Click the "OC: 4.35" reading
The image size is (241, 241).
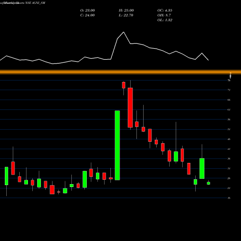[x=165, y=11]
